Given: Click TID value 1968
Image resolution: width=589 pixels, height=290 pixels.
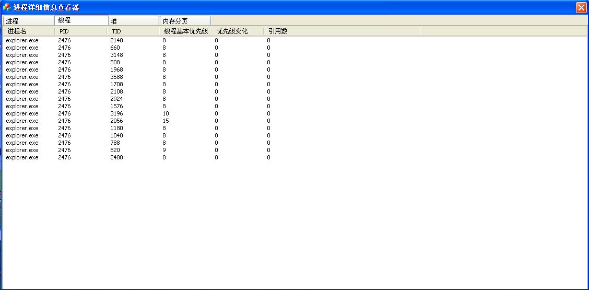Looking at the screenshot, I should click(117, 69).
